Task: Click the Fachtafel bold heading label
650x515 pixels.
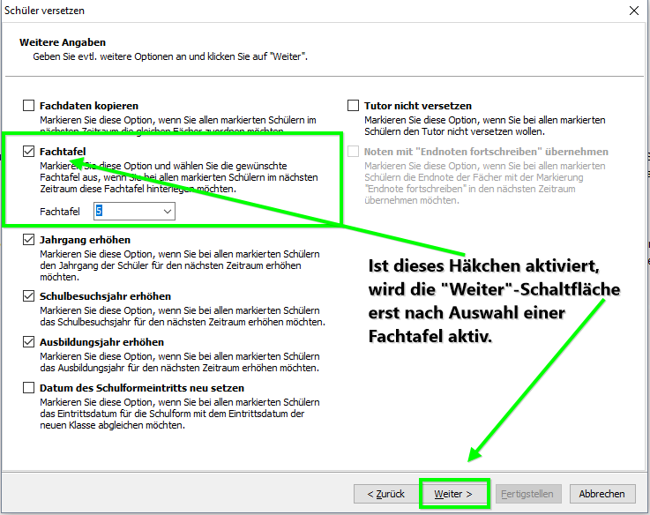Action: point(63,152)
